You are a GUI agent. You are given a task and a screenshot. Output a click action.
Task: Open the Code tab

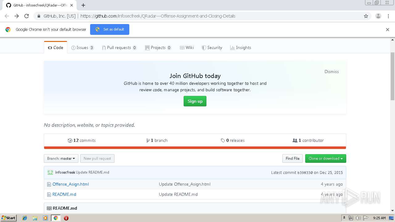pyautogui.click(x=56, y=47)
